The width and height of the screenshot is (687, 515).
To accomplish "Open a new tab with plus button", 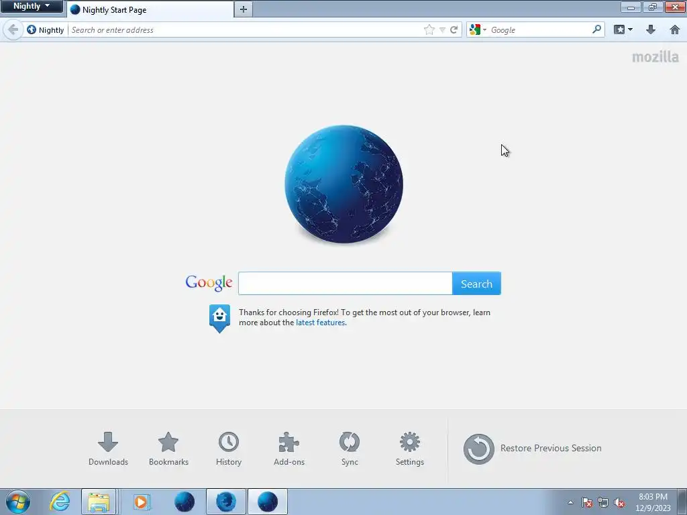I will coord(243,9).
